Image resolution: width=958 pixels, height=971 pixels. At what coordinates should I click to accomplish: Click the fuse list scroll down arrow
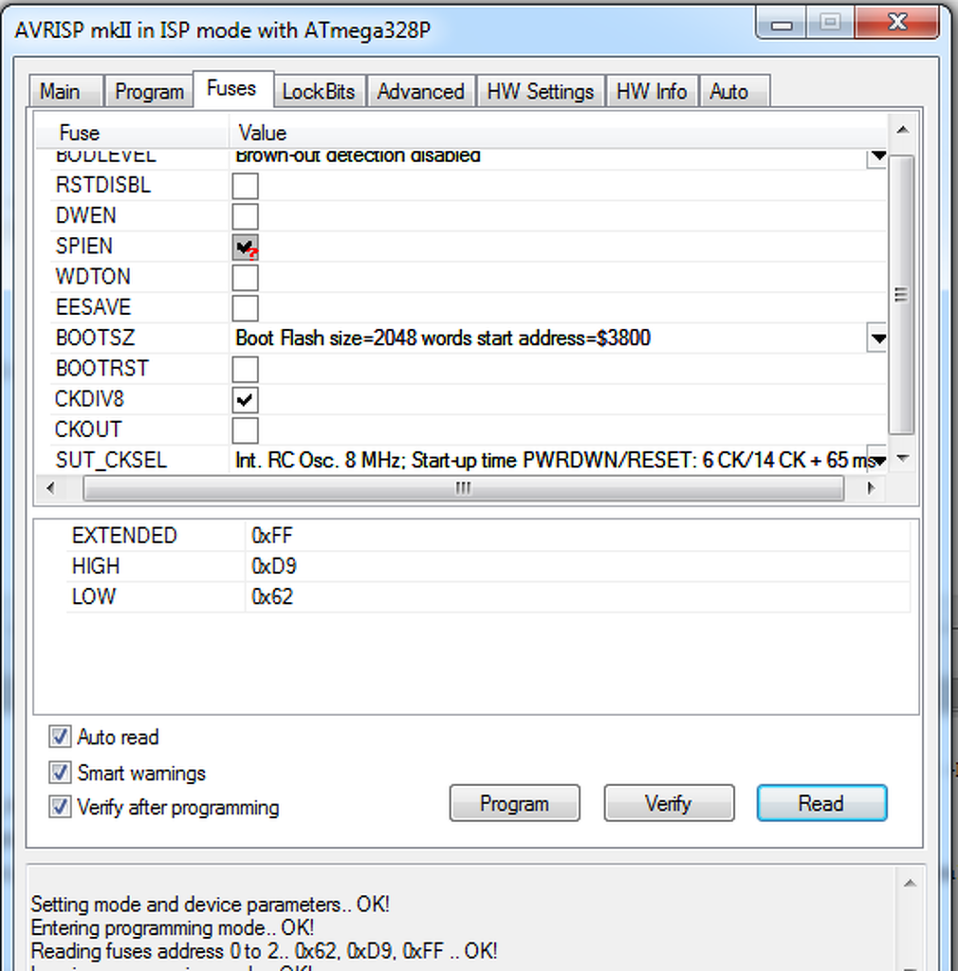[902, 458]
